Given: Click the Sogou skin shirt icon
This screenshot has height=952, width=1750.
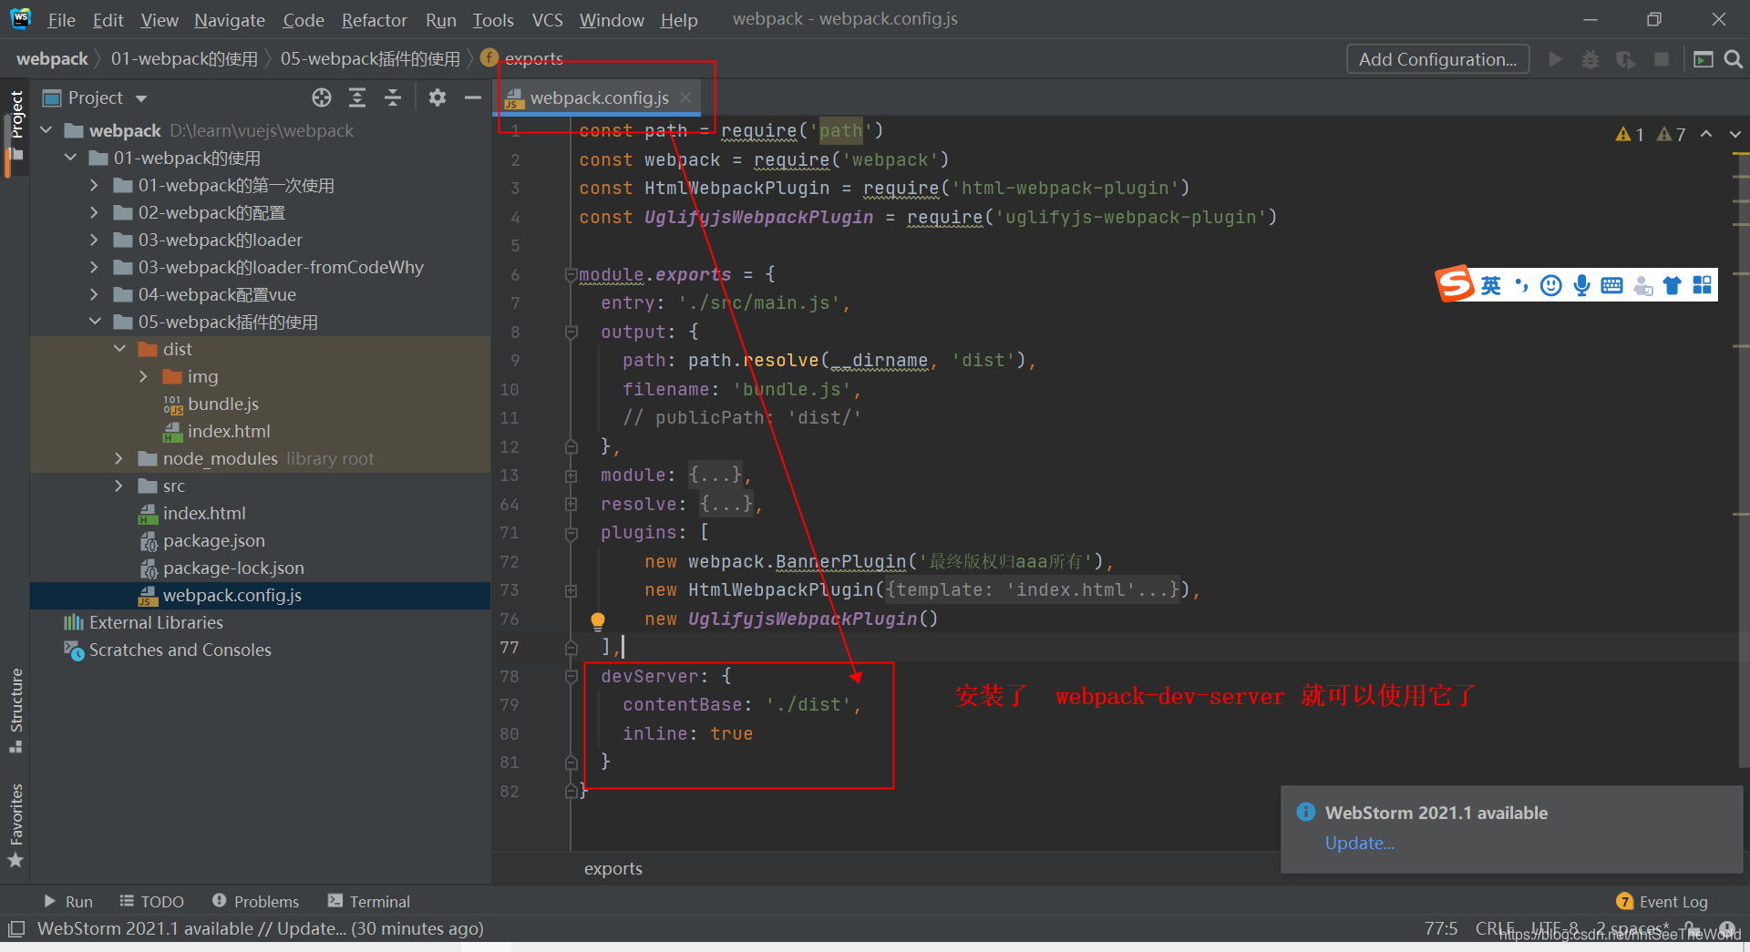Looking at the screenshot, I should tap(1672, 285).
